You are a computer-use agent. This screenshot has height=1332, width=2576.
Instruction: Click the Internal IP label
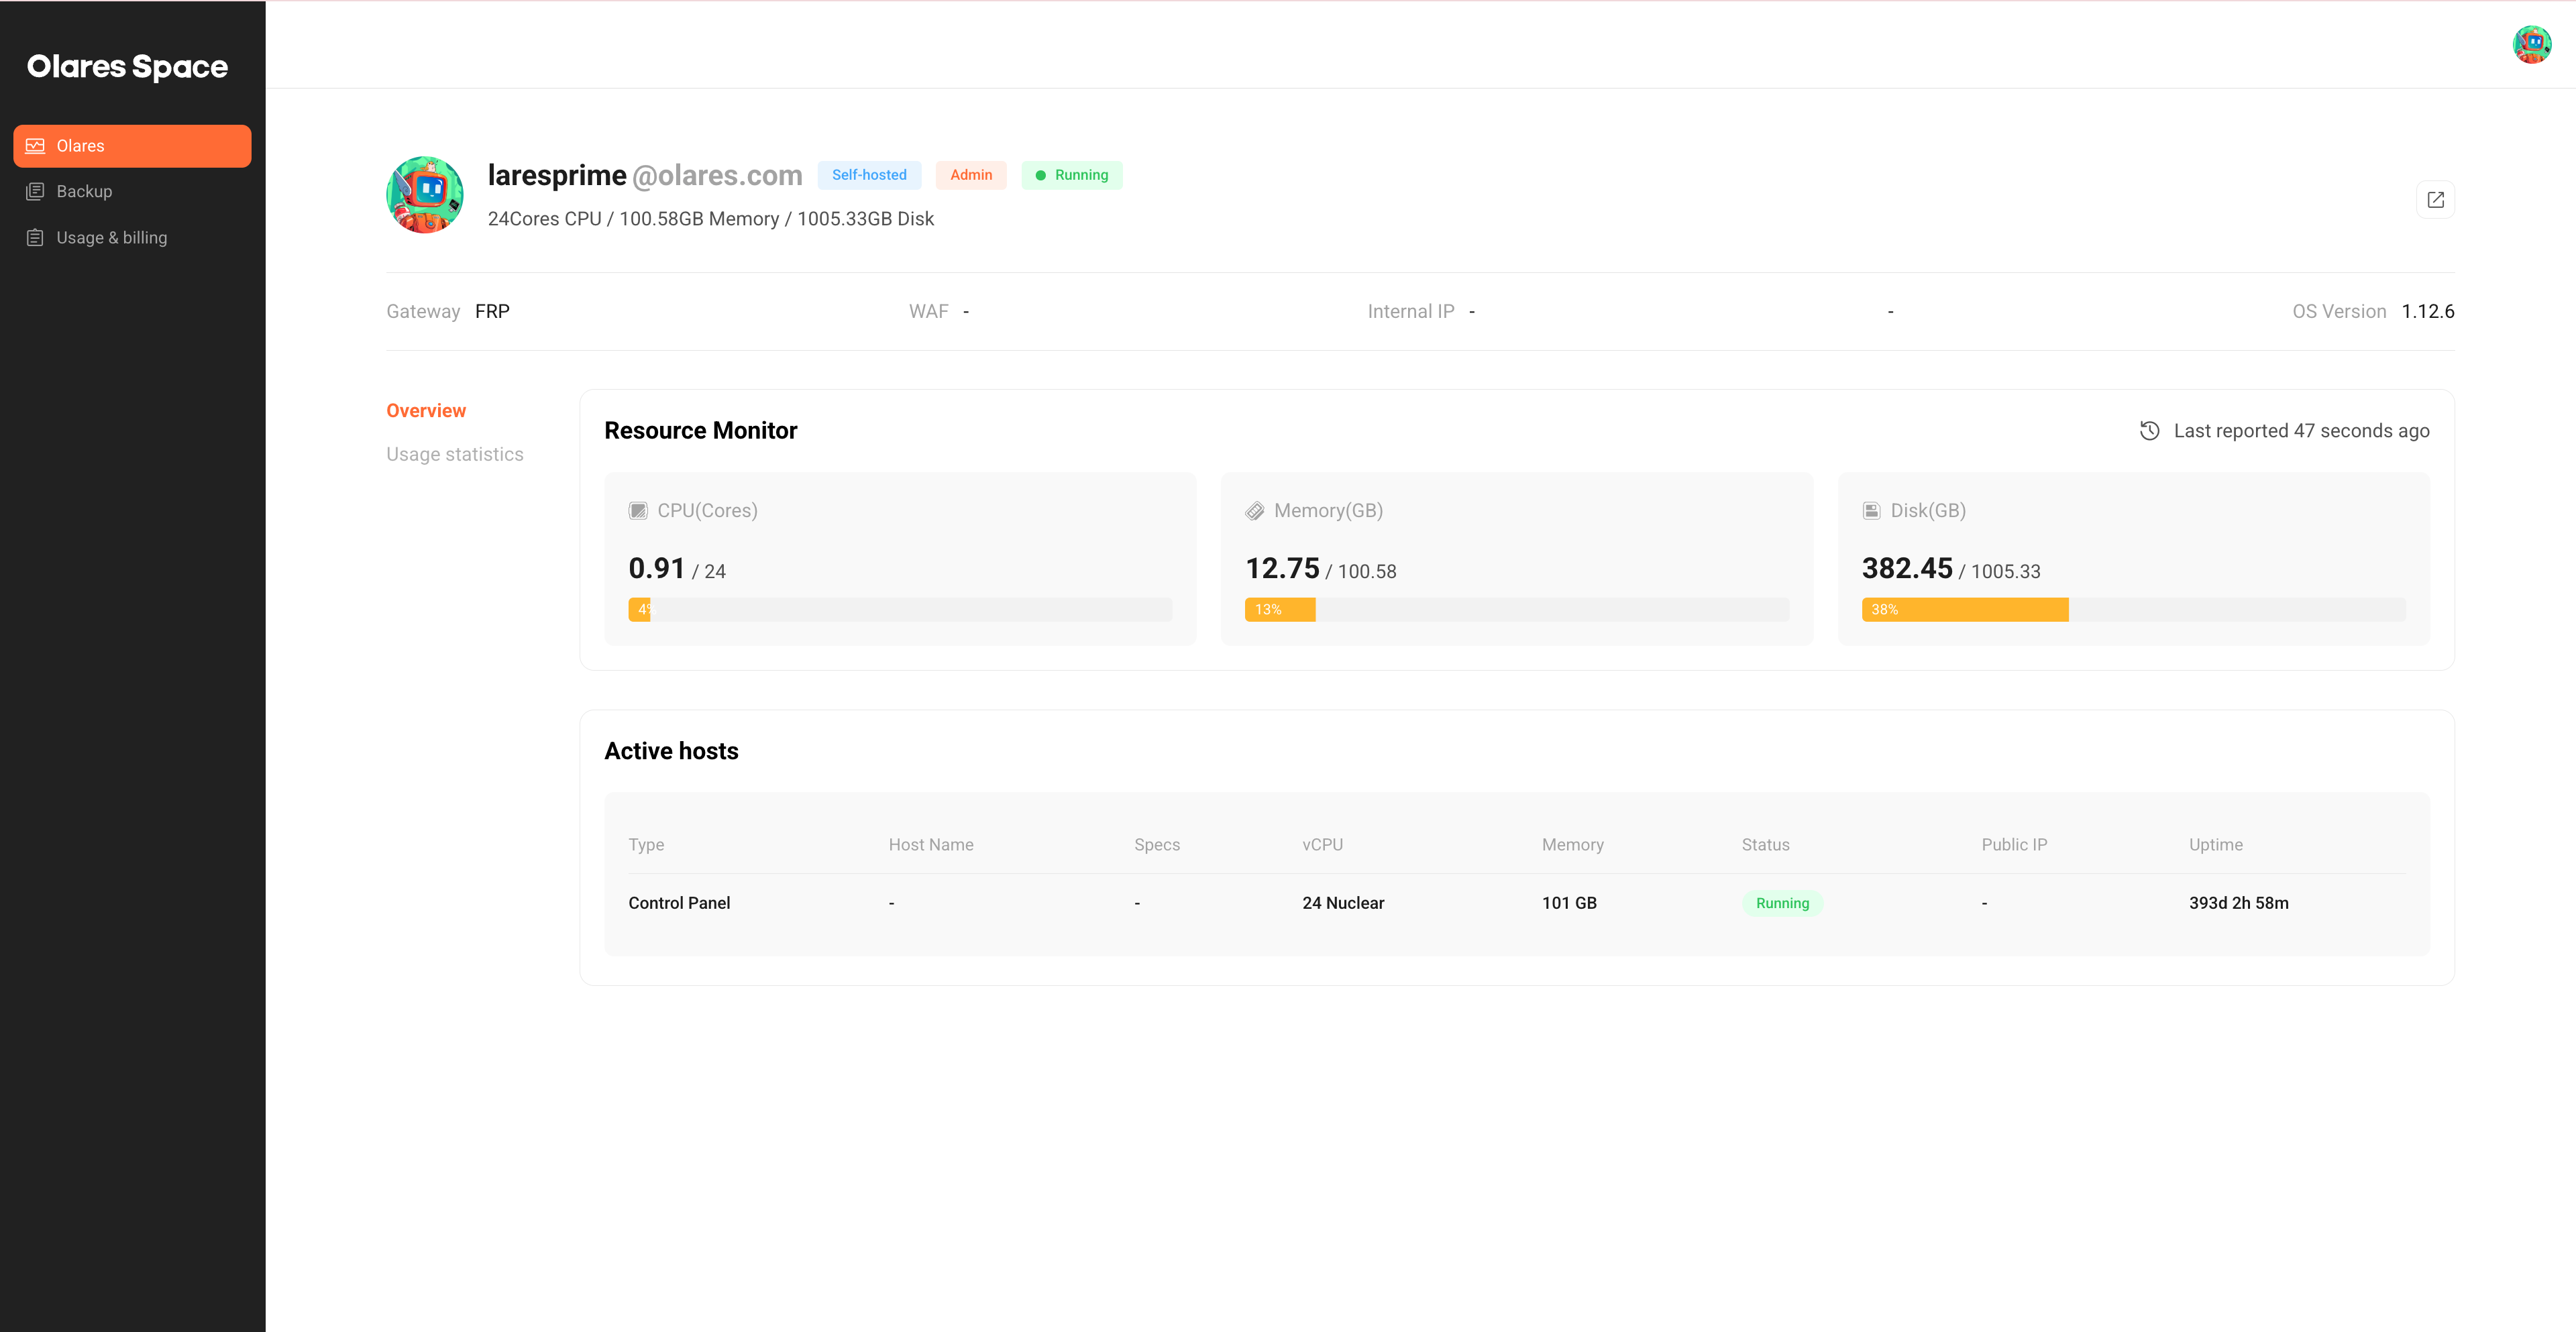[1411, 312]
